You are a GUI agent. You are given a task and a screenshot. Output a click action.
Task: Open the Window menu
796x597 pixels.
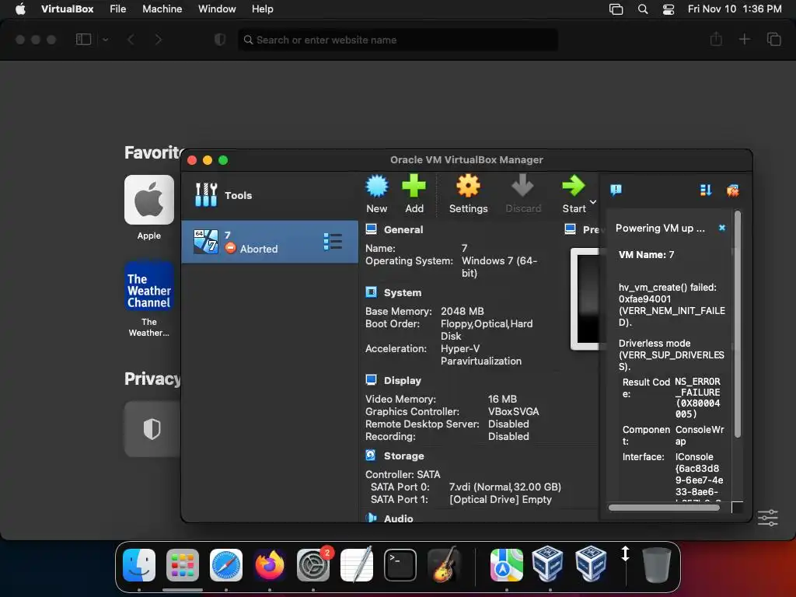point(217,9)
